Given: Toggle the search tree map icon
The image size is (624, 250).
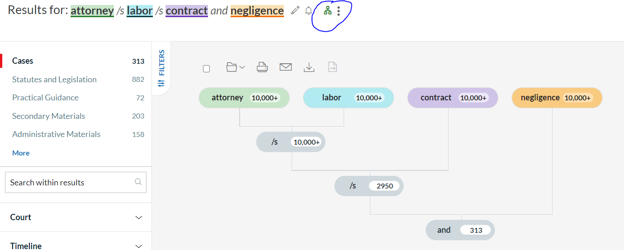Looking at the screenshot, I should click(328, 10).
